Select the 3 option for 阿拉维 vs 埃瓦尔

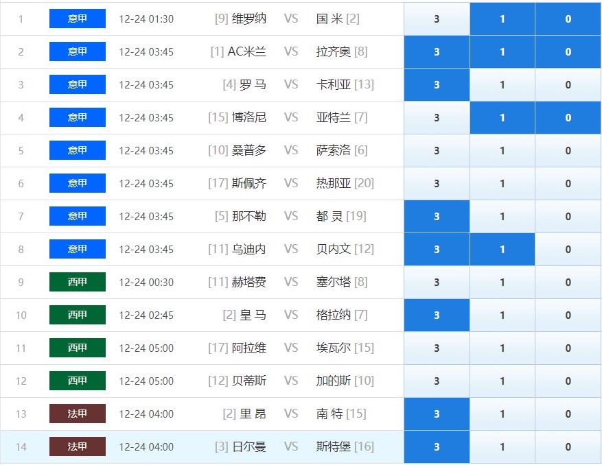(x=437, y=348)
